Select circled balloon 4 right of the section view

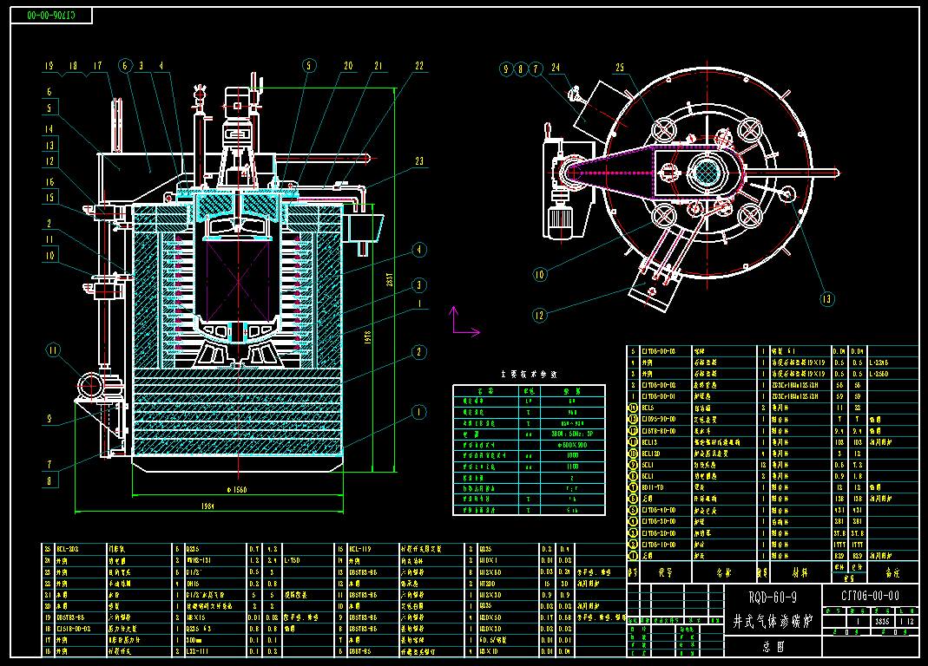point(419,250)
